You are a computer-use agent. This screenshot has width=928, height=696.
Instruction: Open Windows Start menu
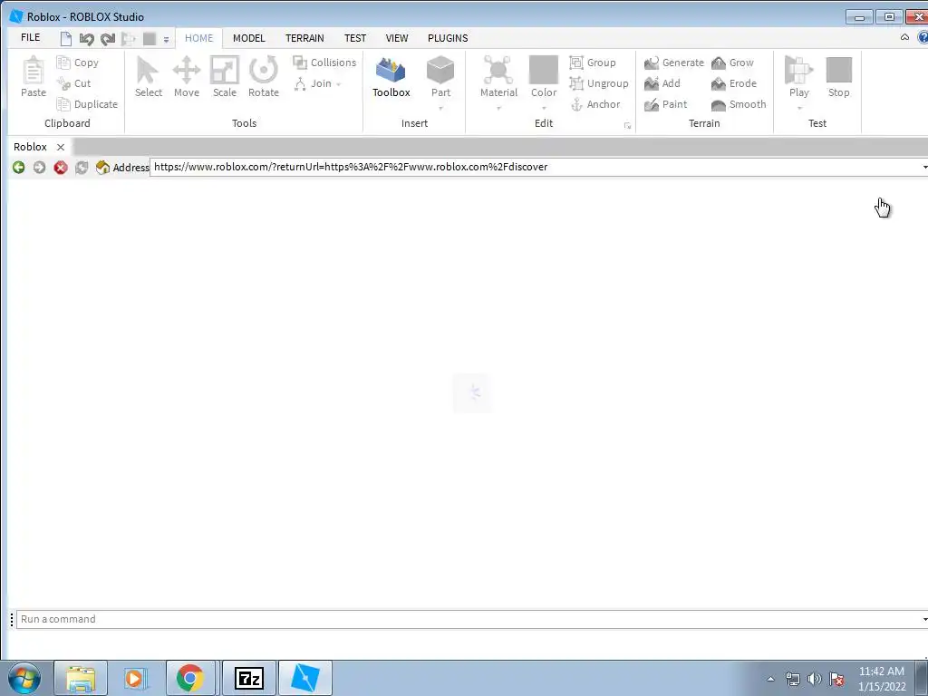24,678
